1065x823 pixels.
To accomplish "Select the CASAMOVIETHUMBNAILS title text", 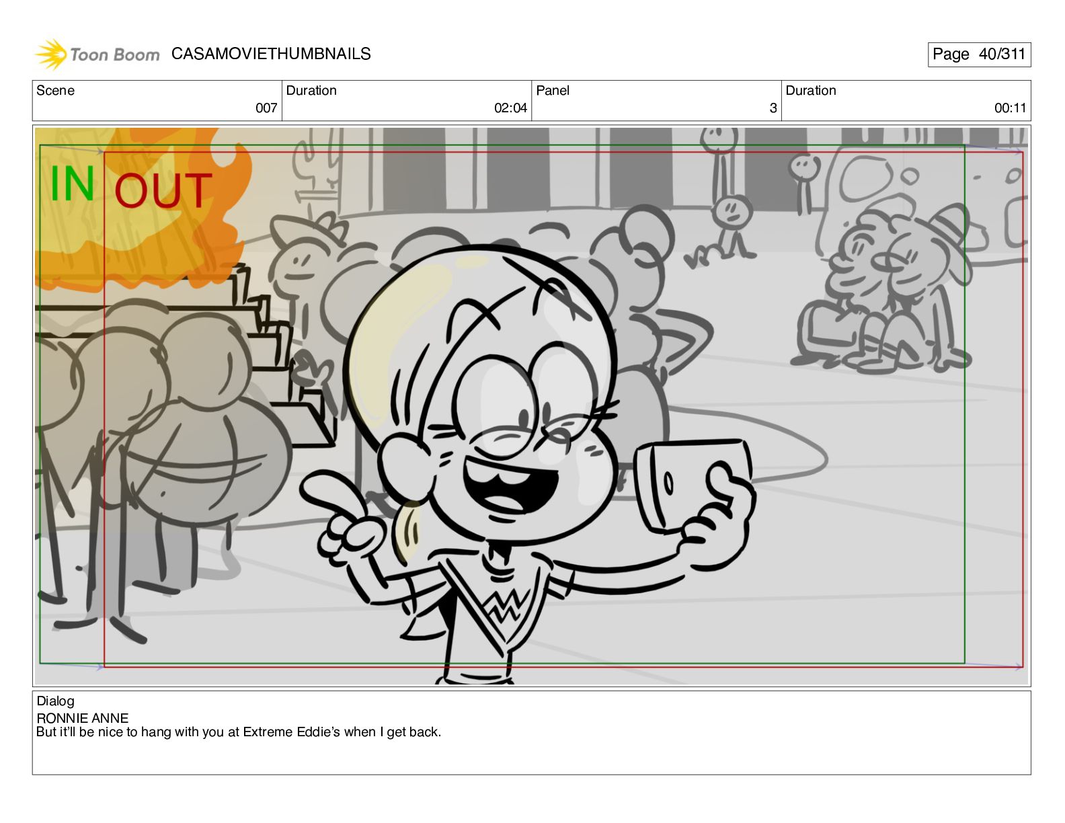I will [271, 54].
